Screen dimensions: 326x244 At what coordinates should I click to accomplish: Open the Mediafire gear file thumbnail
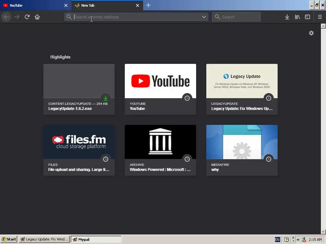click(x=242, y=142)
